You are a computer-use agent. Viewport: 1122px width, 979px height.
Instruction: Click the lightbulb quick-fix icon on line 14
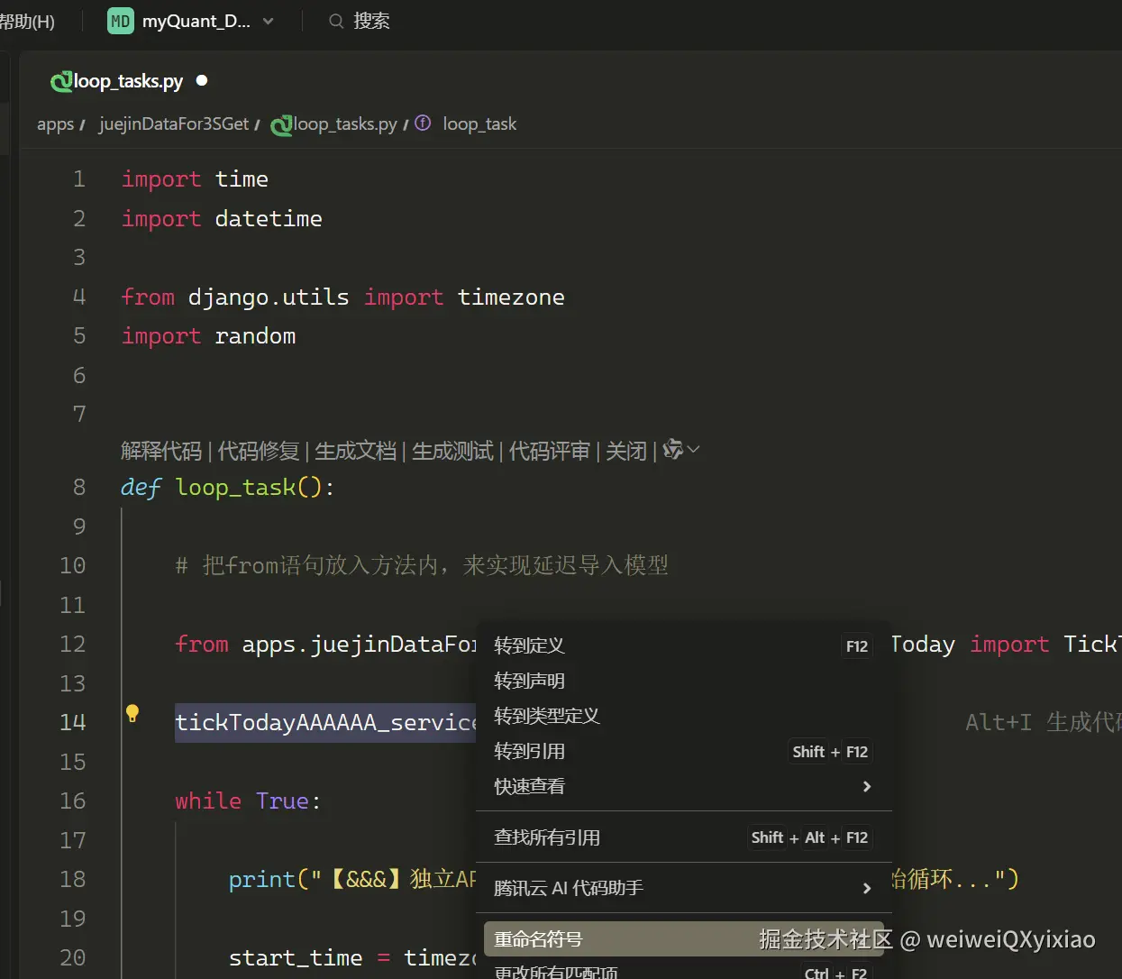tap(132, 714)
